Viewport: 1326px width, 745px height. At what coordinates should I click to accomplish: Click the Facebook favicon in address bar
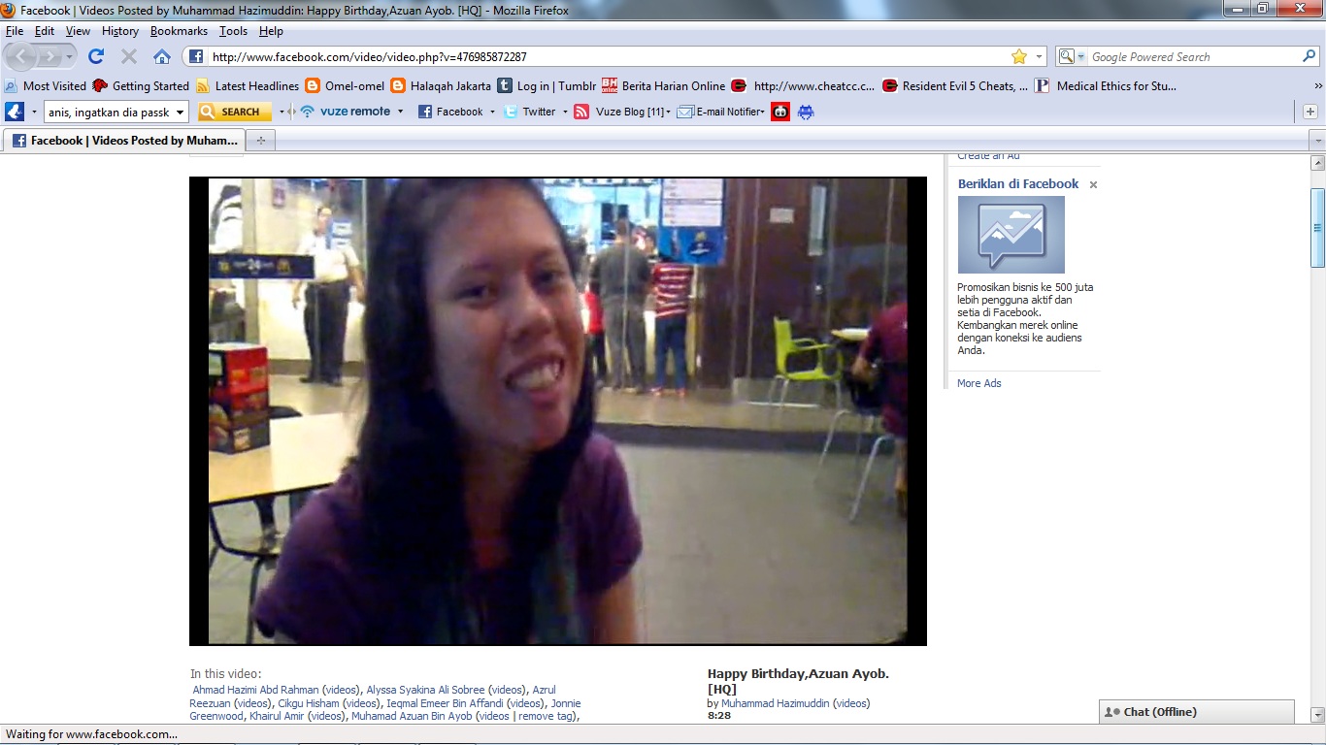point(195,56)
